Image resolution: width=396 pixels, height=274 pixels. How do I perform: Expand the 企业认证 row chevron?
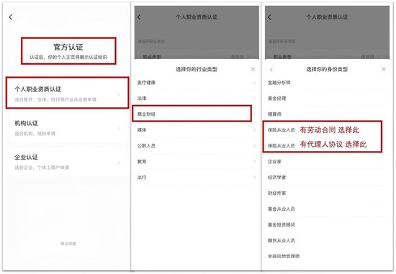click(x=119, y=163)
